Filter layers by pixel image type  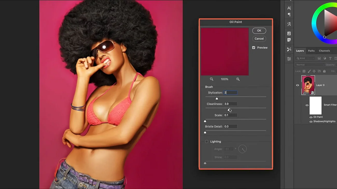[x=319, y=58]
